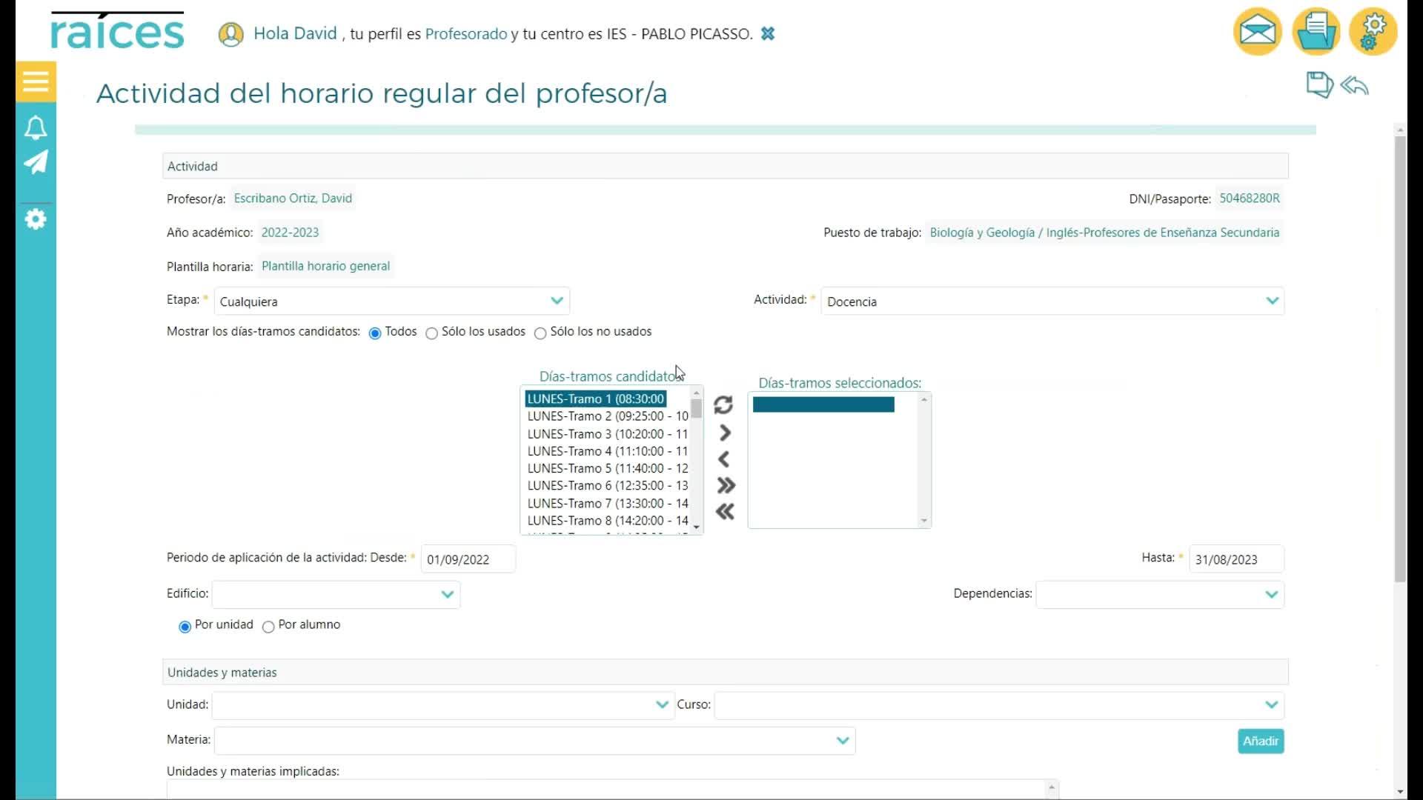
Task: Move selected tramo right with single arrow
Action: 725,433
